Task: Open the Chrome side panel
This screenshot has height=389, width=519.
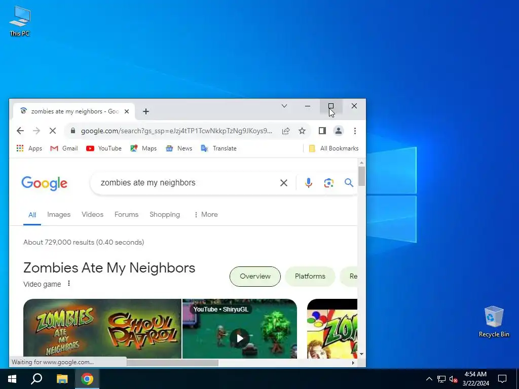Action: 322,131
